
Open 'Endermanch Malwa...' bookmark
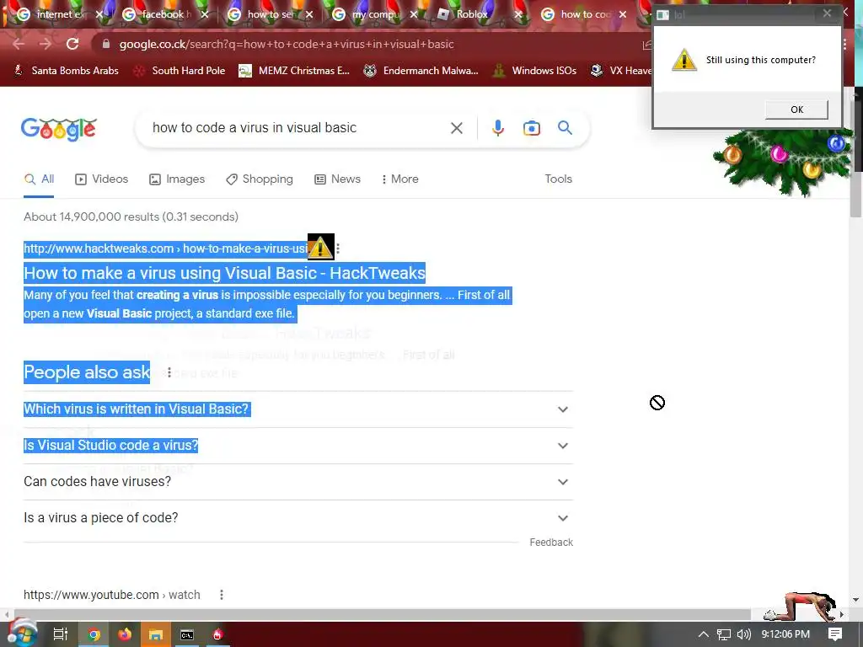[x=421, y=71]
